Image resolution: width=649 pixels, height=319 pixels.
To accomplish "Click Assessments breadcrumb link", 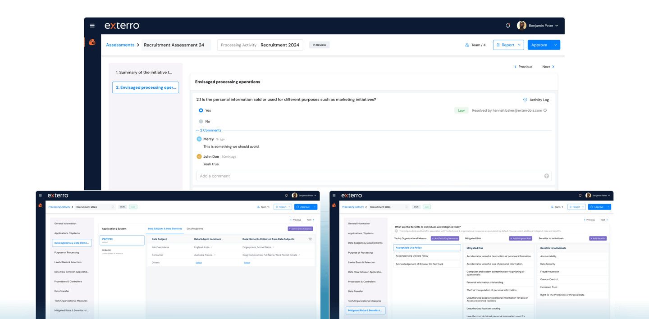I will (x=120, y=45).
